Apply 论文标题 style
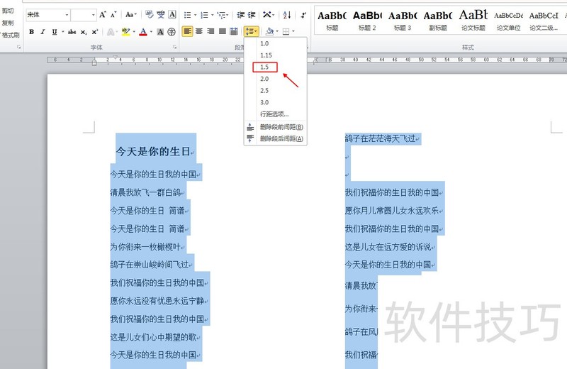 (473, 21)
